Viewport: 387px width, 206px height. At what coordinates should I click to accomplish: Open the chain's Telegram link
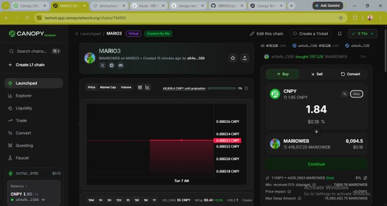pos(112,65)
